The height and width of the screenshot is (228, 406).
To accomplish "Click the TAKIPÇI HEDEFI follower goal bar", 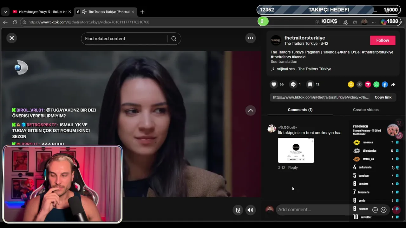I will (x=328, y=10).
